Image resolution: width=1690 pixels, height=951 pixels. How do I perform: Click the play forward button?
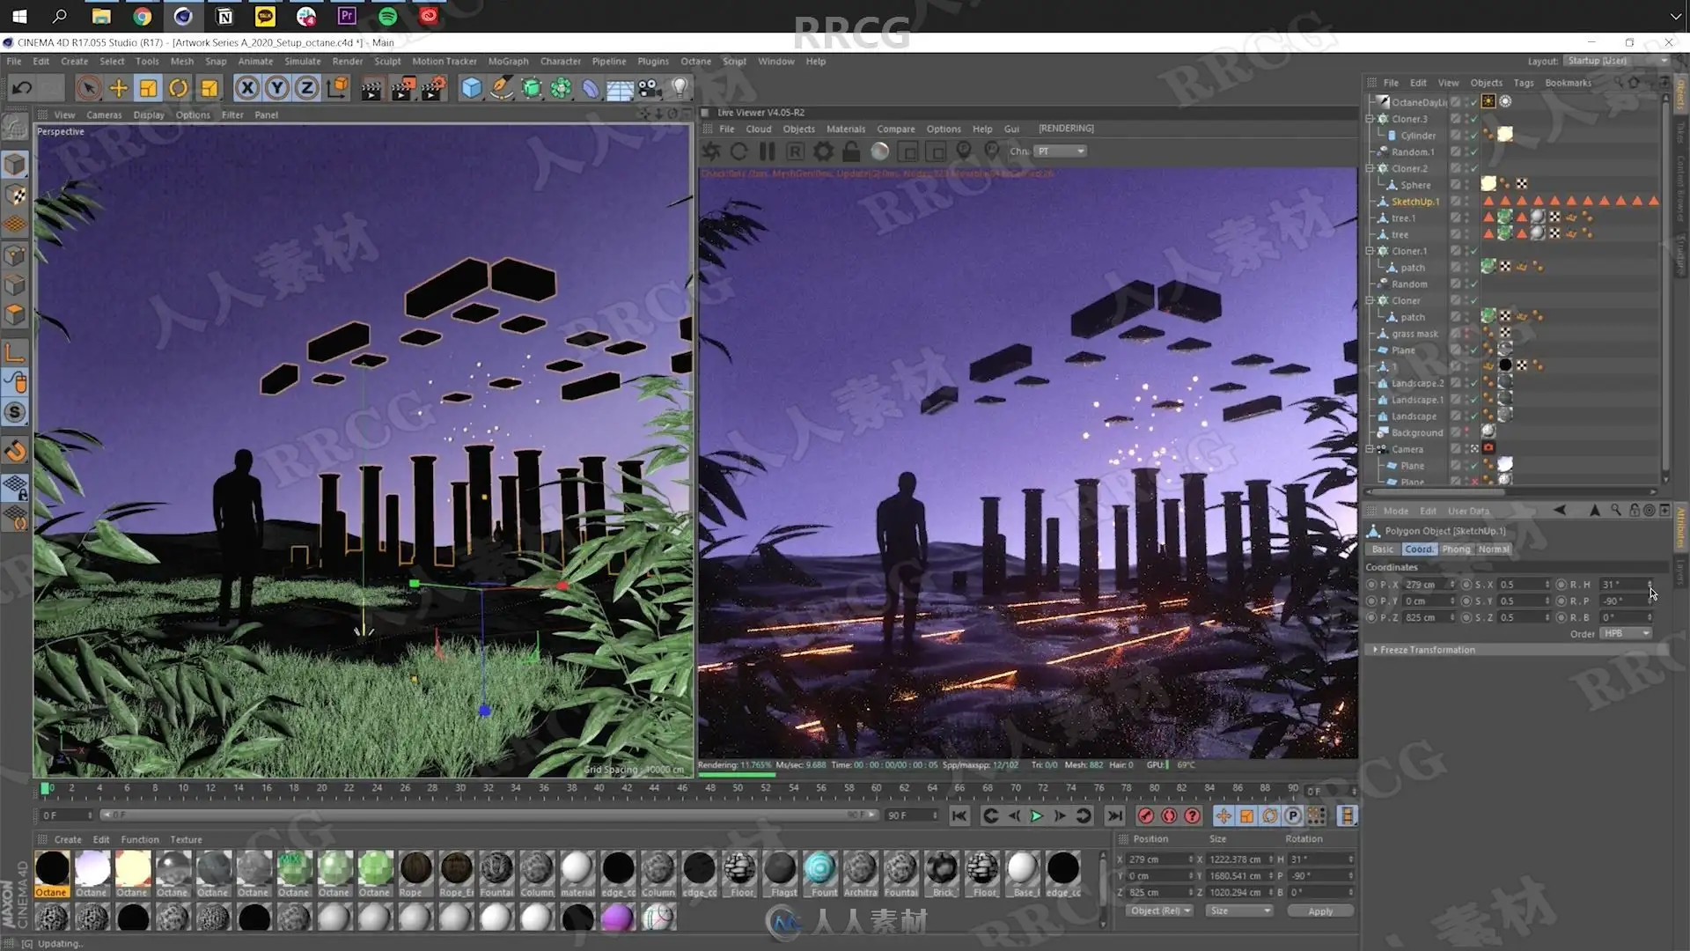pos(1036,816)
